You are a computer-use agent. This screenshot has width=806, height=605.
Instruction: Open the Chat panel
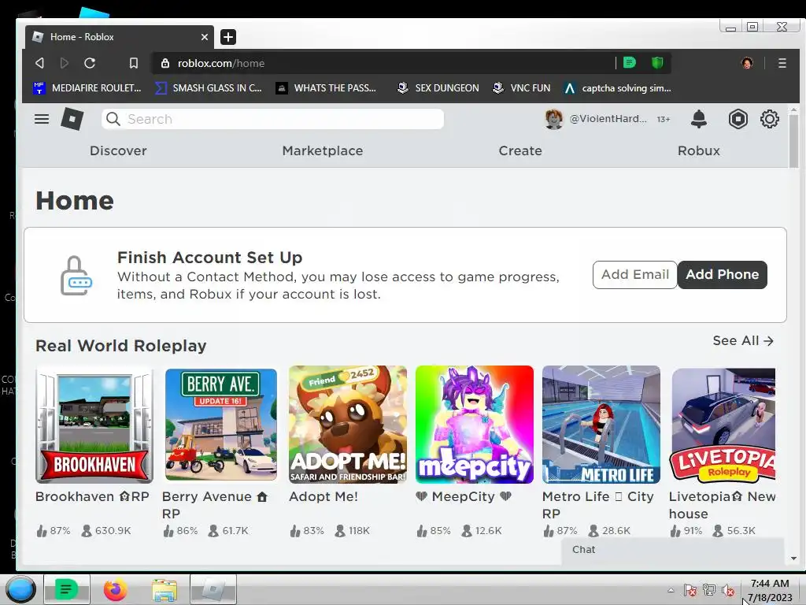coord(673,549)
